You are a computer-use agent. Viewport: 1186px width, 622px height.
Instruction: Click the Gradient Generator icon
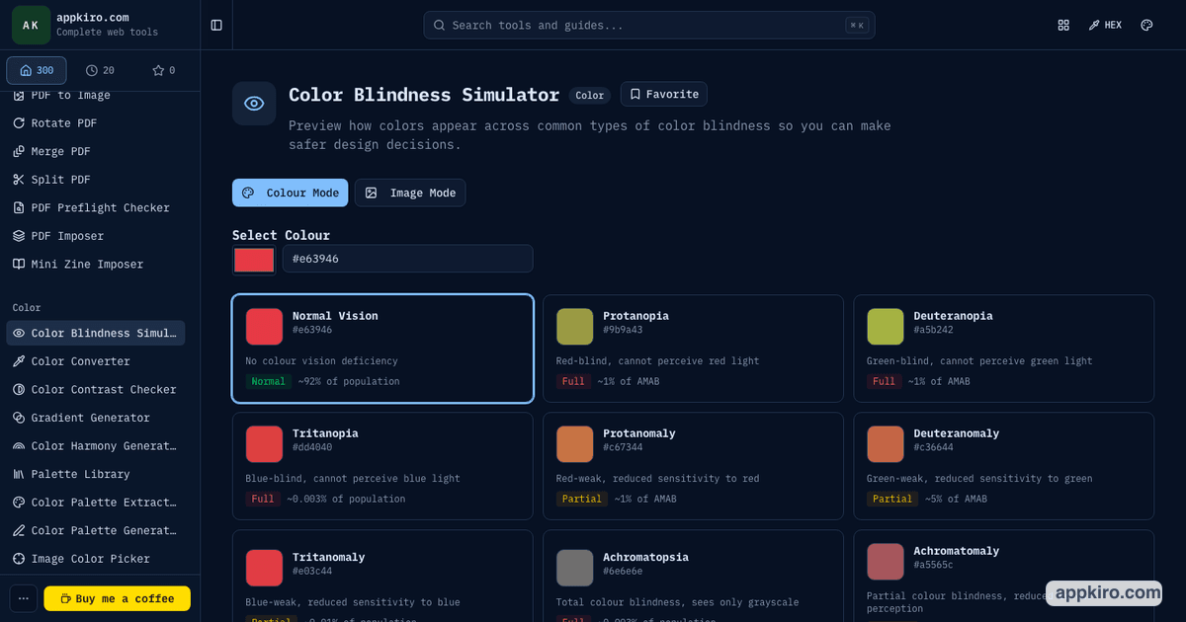[19, 418]
